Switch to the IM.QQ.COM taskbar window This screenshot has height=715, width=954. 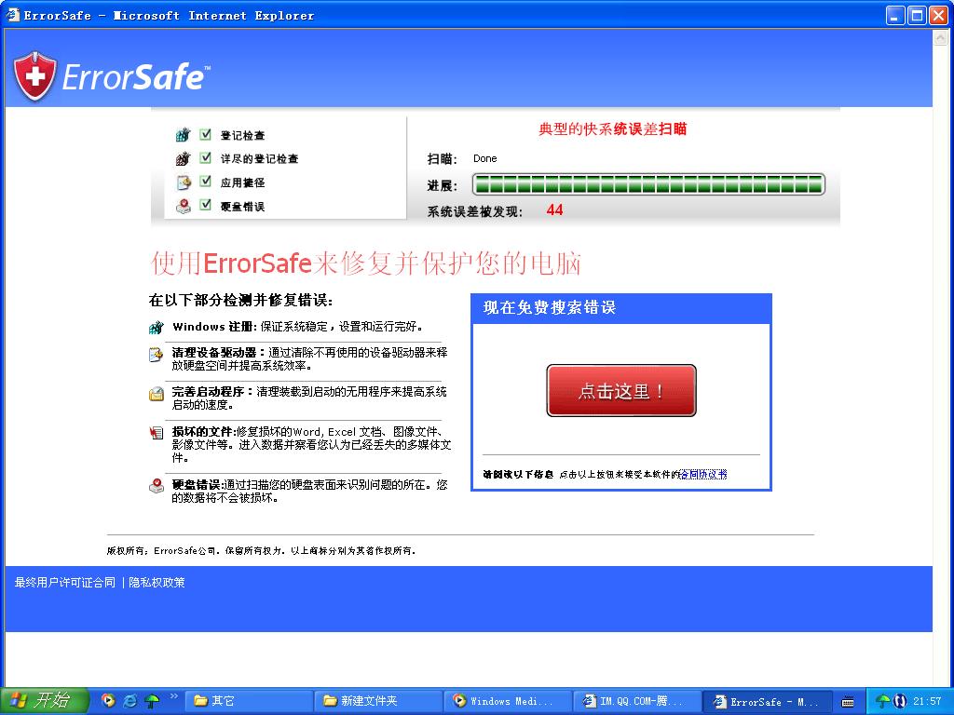[x=637, y=701]
